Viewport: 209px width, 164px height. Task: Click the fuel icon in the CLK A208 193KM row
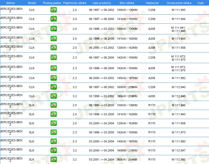[53, 68]
